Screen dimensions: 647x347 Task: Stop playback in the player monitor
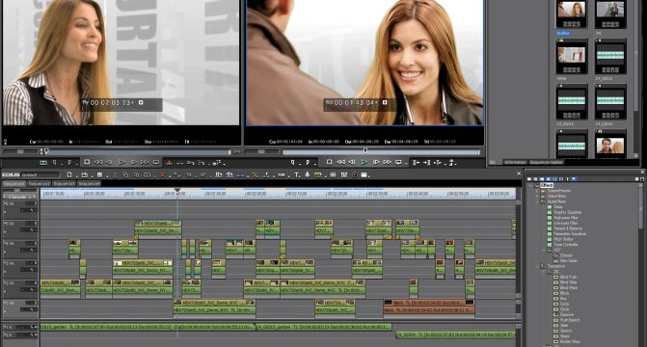(x=87, y=162)
